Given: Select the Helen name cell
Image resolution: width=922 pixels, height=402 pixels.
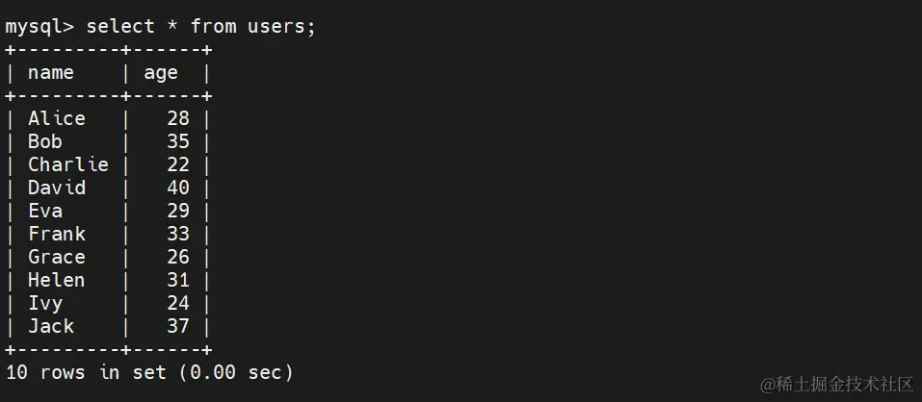Looking at the screenshot, I should (57, 280).
